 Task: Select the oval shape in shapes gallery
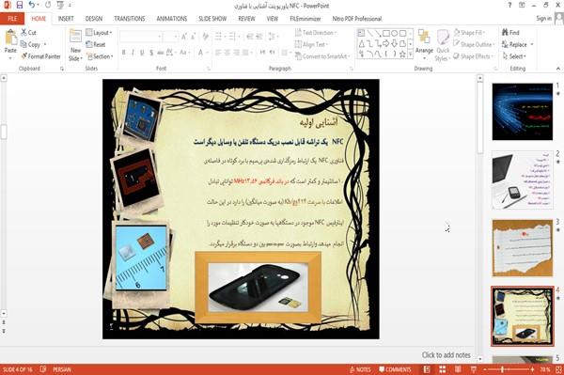pyautogui.click(x=394, y=34)
